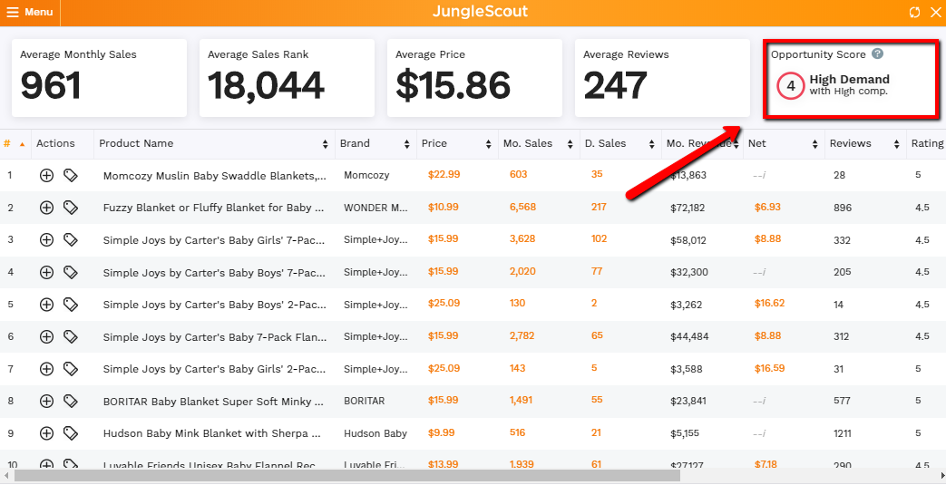946x485 pixels.
Task: Click the tag icon for Hudson Baby row
Action: tap(71, 433)
